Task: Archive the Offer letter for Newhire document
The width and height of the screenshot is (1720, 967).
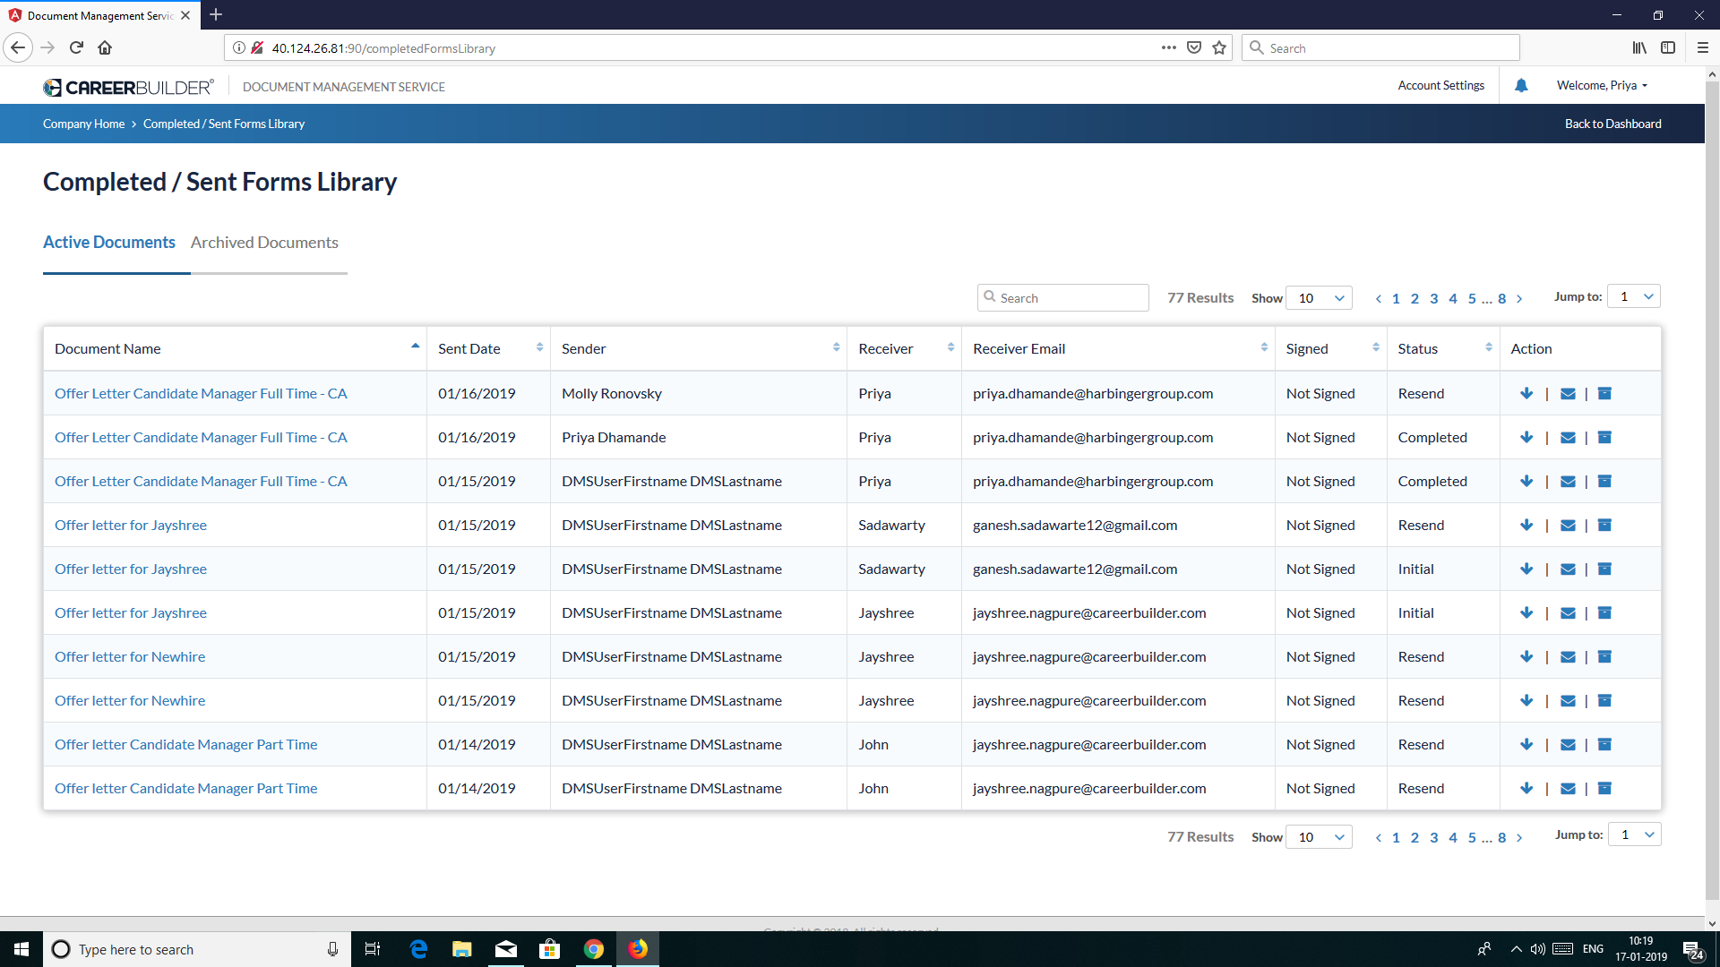Action: [1605, 656]
